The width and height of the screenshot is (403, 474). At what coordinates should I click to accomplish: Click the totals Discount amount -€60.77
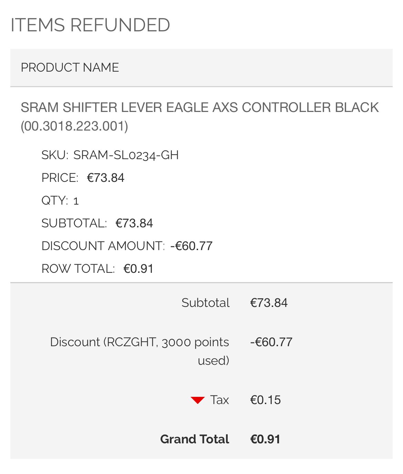click(x=271, y=342)
